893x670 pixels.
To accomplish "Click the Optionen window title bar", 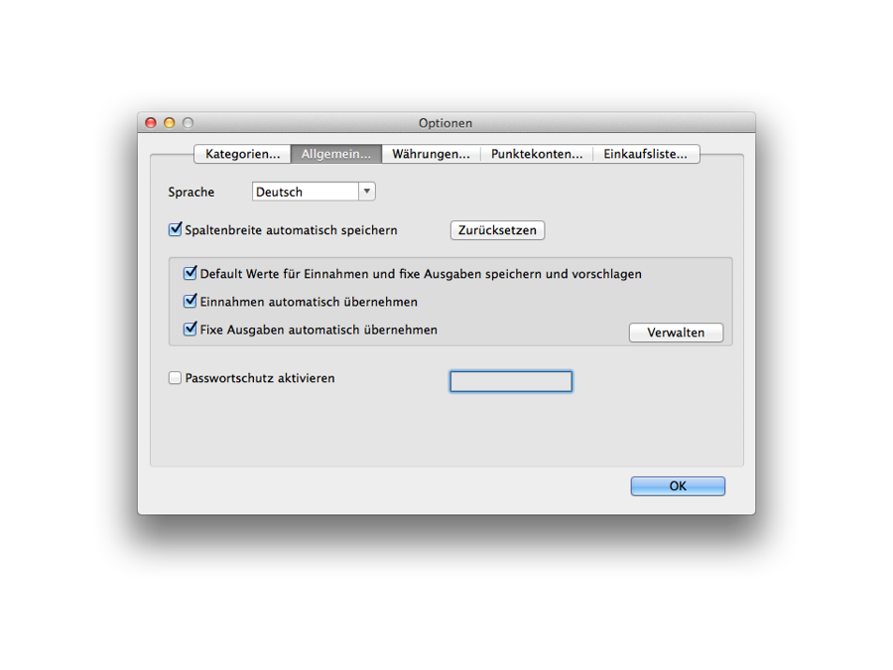I will (446, 122).
